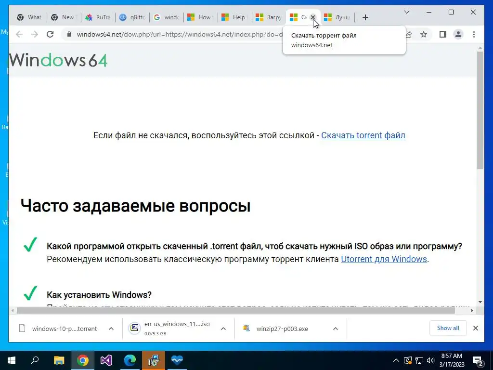
Task: Expand options for windows-10-p....torrent download
Action: [x=111, y=329]
